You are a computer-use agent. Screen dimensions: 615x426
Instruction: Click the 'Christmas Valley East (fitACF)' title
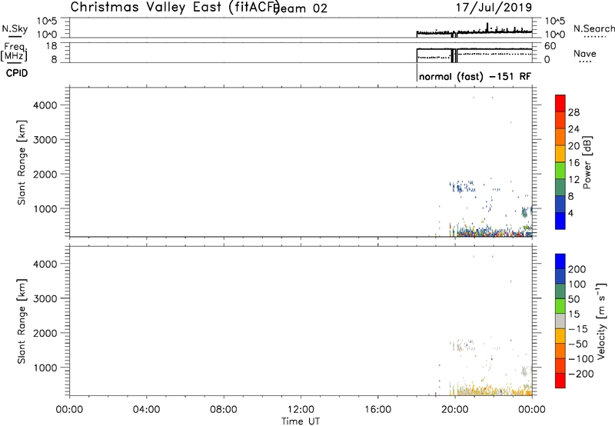pos(175,7)
